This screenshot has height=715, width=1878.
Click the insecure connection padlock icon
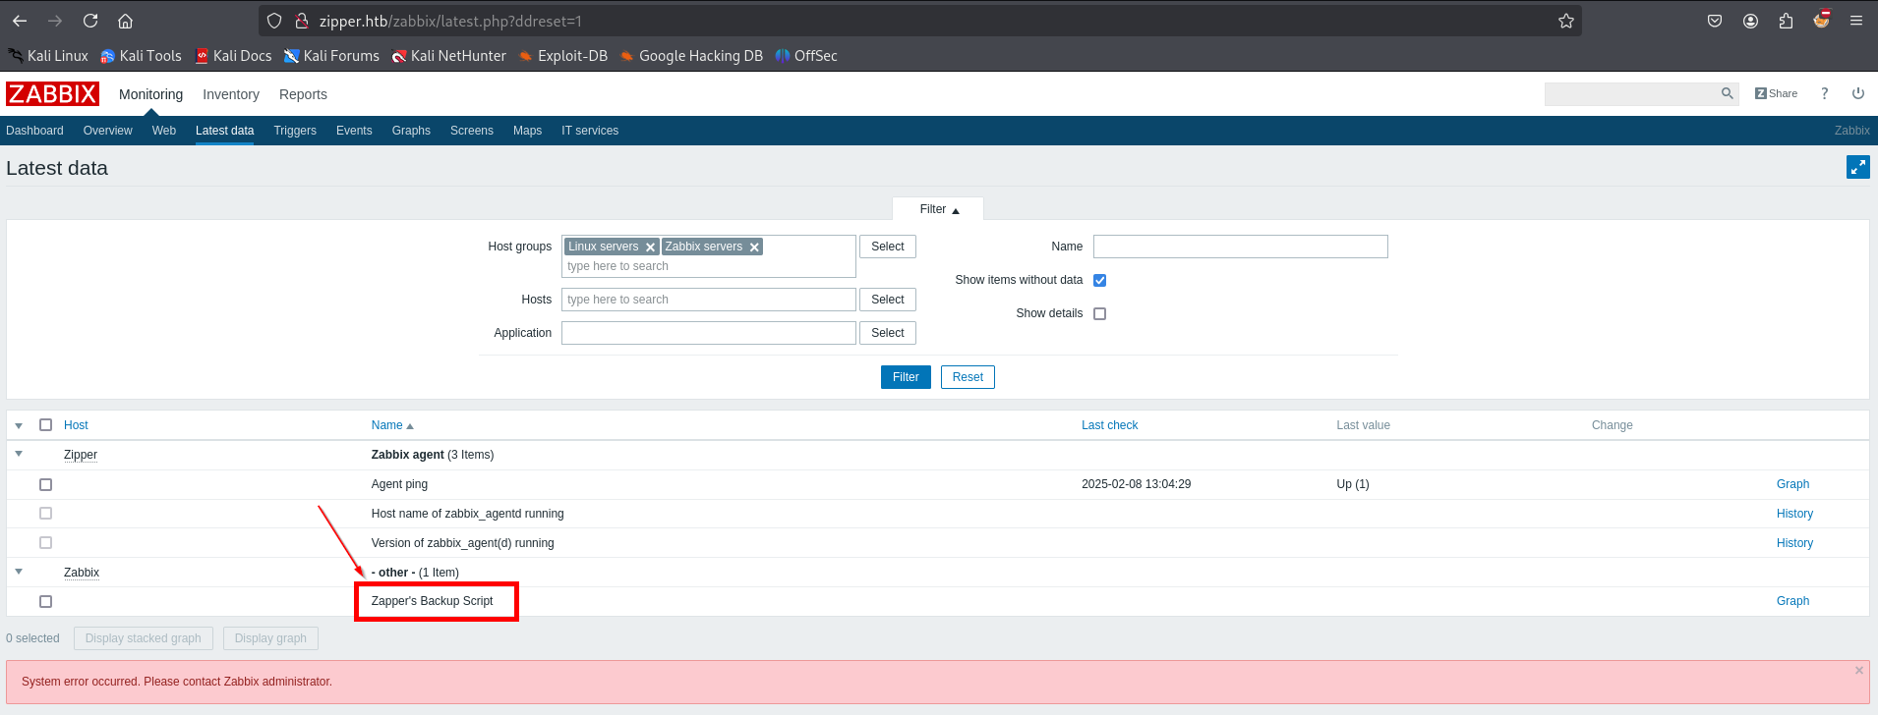pyautogui.click(x=302, y=21)
